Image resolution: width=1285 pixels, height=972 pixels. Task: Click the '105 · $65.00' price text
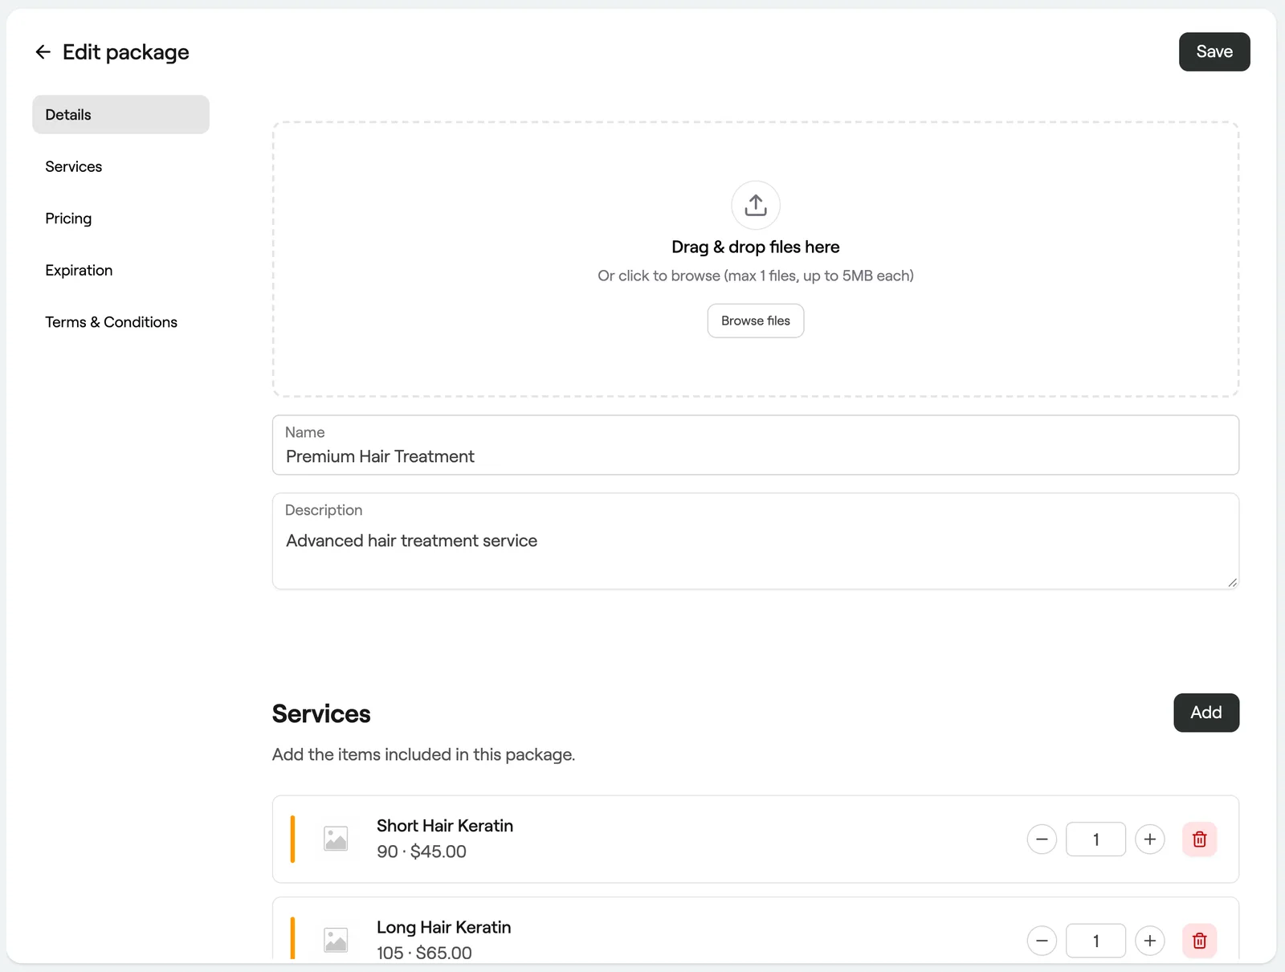[x=424, y=953]
